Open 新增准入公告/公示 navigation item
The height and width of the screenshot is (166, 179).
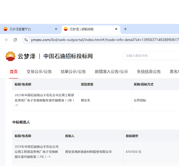point(111,72)
